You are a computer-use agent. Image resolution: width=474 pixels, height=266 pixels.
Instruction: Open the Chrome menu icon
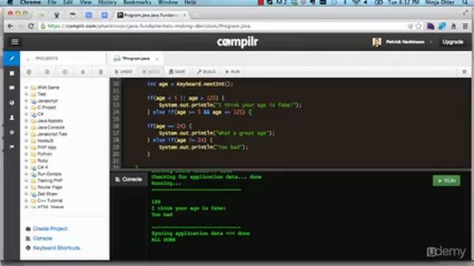[x=465, y=27]
